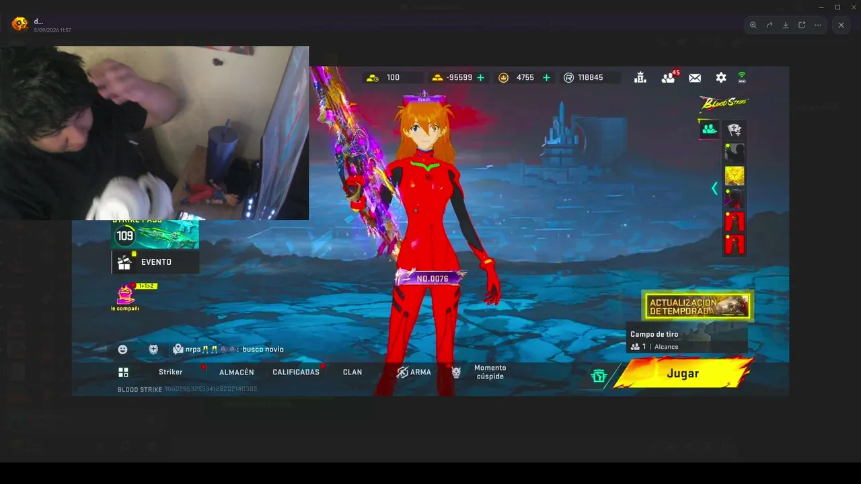The image size is (861, 484).
Task: Open the Strike Pass level 109 banner
Action: point(155,235)
